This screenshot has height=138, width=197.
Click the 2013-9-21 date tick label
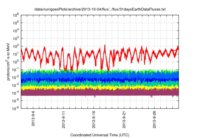tap(124, 120)
